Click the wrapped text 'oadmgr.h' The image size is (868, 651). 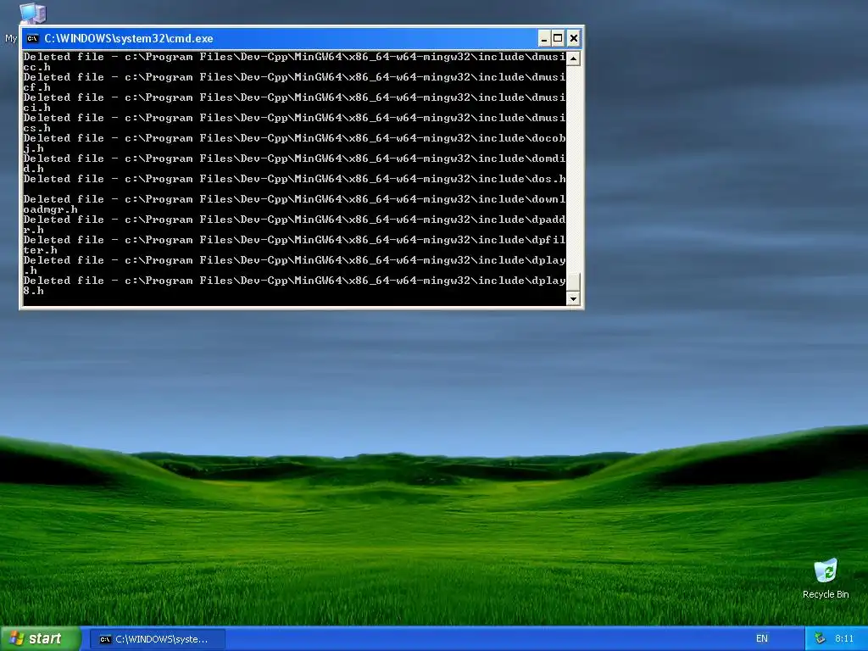click(50, 209)
